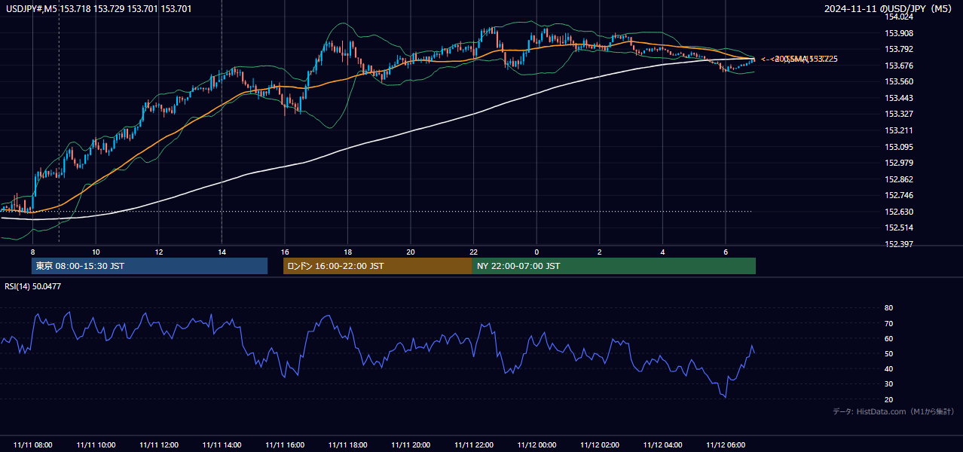The width and height of the screenshot is (963, 452).
Task: Click the 11/11 16:00 bottom time label
Action: (x=285, y=445)
